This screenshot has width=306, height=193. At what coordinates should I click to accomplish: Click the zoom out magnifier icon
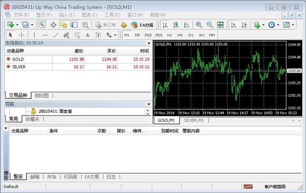coord(209,25)
